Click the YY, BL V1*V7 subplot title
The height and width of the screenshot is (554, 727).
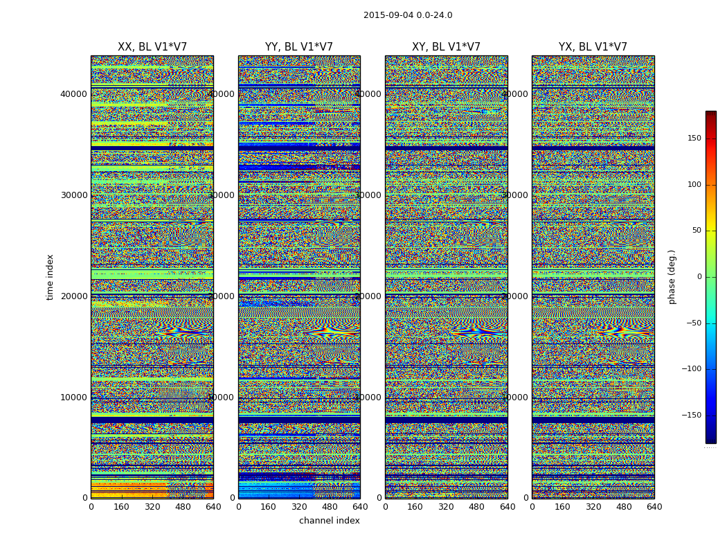coord(299,47)
